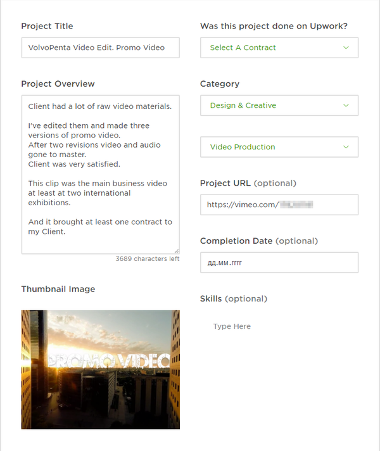Expand the Design & Creative category dropdown
The width and height of the screenshot is (380, 451).
coord(272,105)
